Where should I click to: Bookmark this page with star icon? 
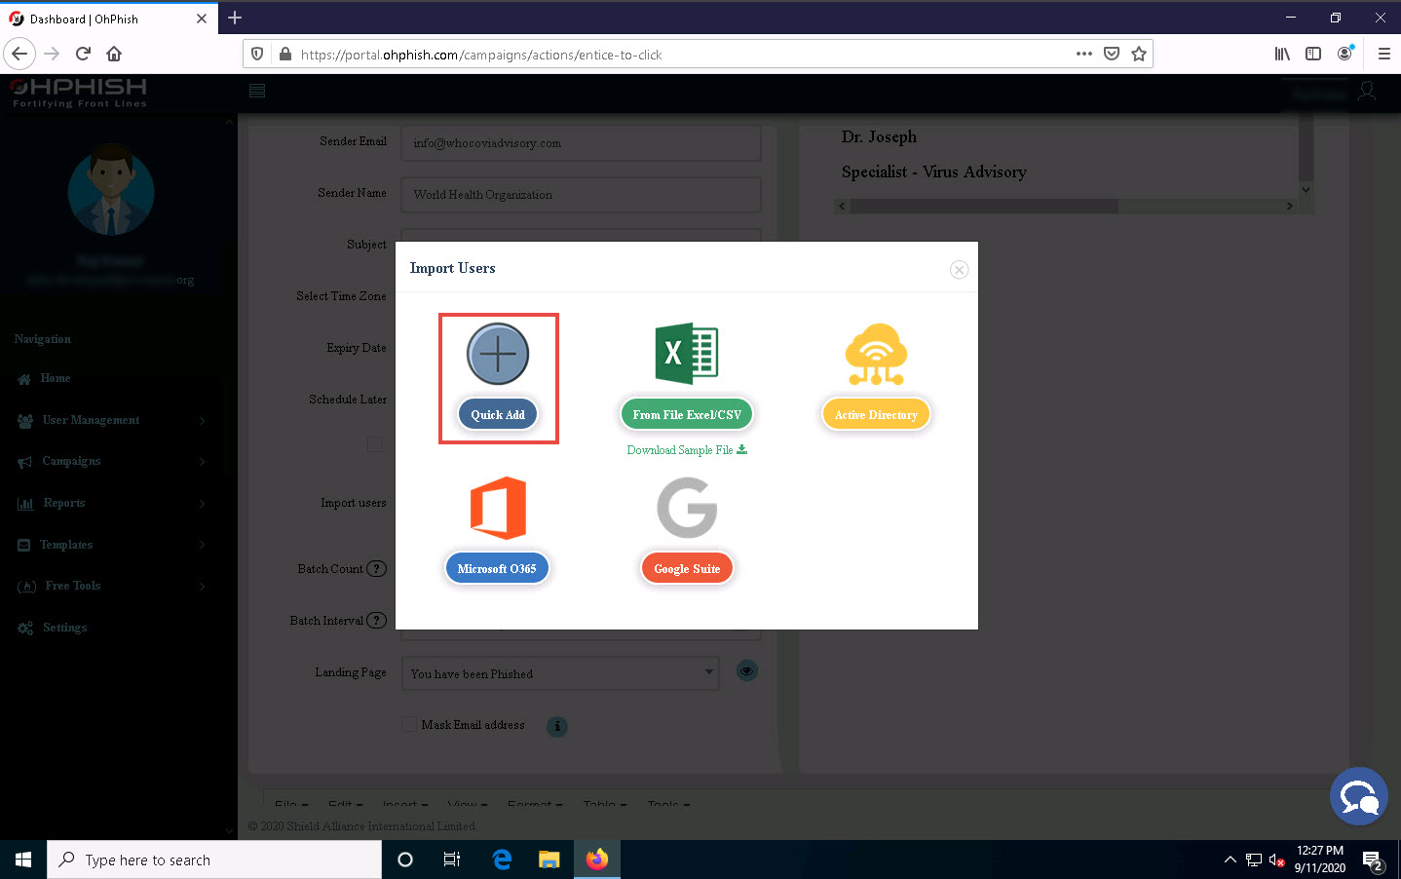(x=1138, y=54)
